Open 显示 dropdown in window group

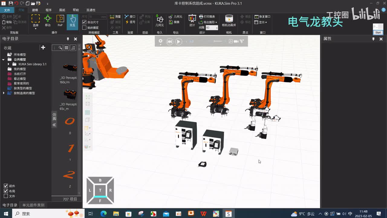pyautogui.click(x=261, y=22)
